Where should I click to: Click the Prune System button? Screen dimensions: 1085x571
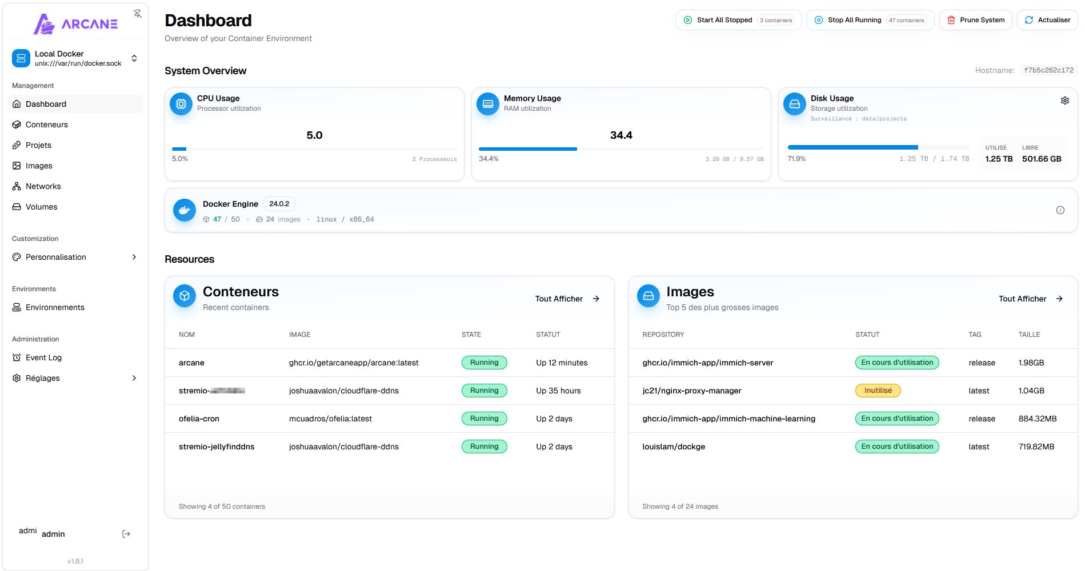point(975,20)
